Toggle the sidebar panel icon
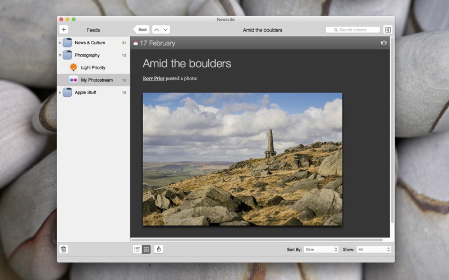Screen dimensions: 449x280 387,30
